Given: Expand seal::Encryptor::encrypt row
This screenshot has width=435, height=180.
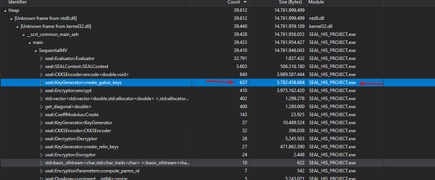Looking at the screenshot, I should (x=42, y=91).
